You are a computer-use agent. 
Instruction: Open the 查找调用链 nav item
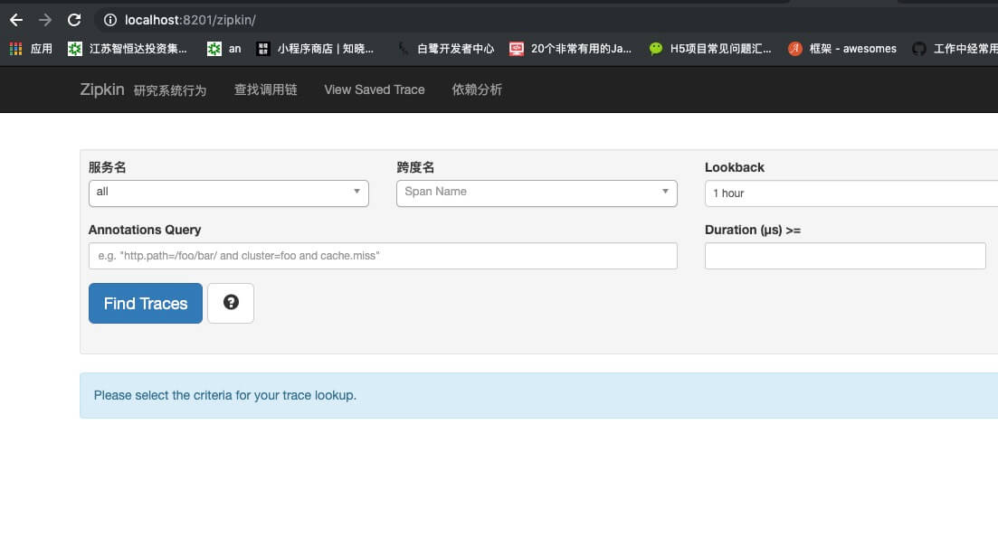tap(265, 89)
